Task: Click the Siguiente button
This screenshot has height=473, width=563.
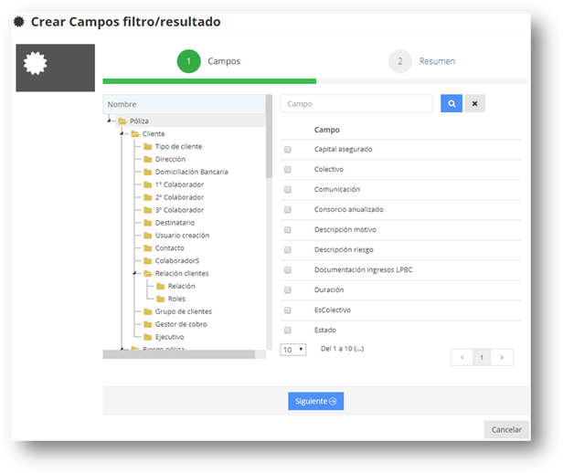Action: pyautogui.click(x=315, y=401)
